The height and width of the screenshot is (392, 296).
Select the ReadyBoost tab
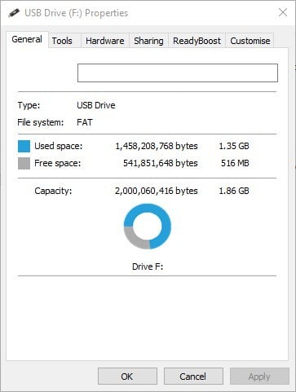pyautogui.click(x=197, y=41)
